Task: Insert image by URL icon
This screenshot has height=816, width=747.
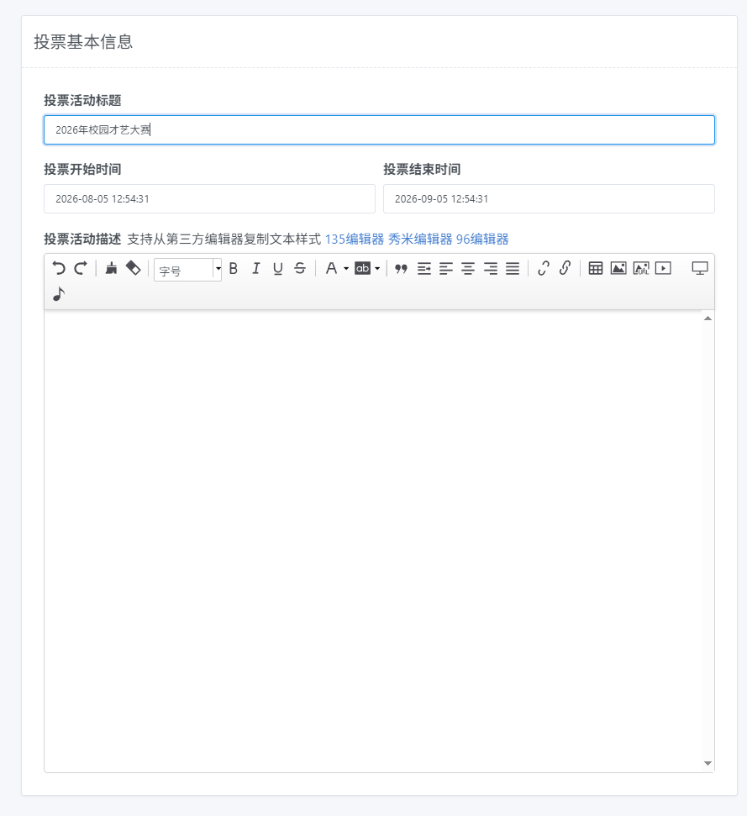Action: pyautogui.click(x=641, y=269)
